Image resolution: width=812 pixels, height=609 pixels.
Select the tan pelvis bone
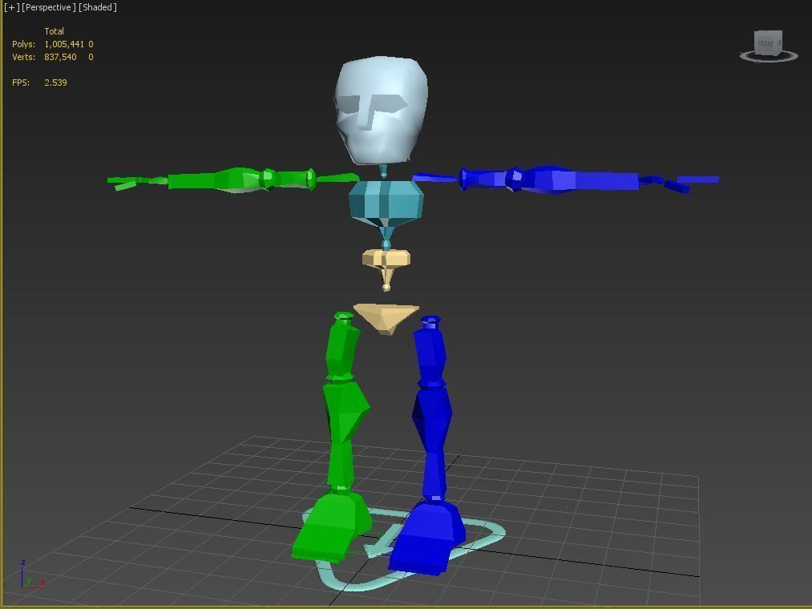pyautogui.click(x=386, y=318)
